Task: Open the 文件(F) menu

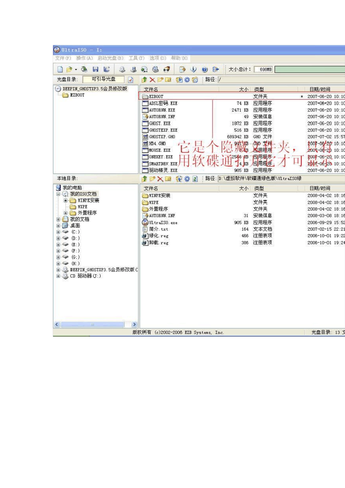Action: coord(63,58)
